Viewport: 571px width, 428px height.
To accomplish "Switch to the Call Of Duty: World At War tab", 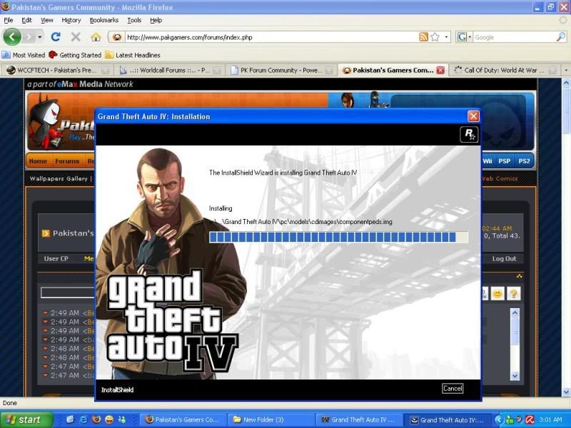I will click(x=505, y=70).
